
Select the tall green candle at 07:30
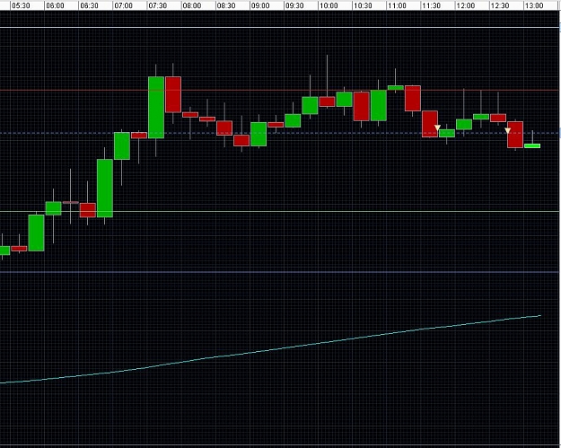[x=156, y=108]
